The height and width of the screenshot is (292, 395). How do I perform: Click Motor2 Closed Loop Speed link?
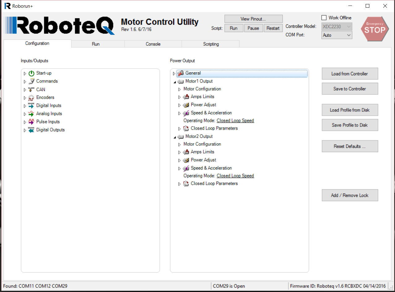pyautogui.click(x=235, y=176)
